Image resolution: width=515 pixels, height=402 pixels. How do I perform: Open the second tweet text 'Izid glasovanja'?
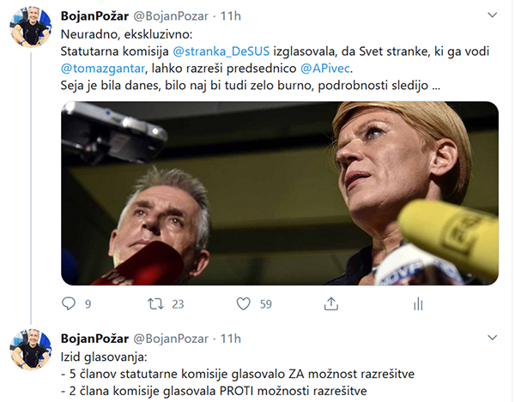[104, 357]
